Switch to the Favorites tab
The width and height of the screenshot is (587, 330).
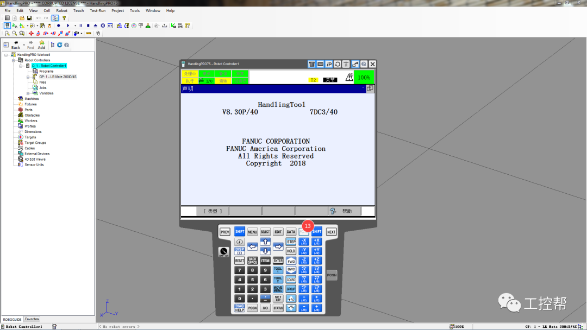pyautogui.click(x=32, y=319)
